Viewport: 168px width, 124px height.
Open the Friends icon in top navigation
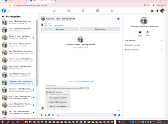click(83, 11)
